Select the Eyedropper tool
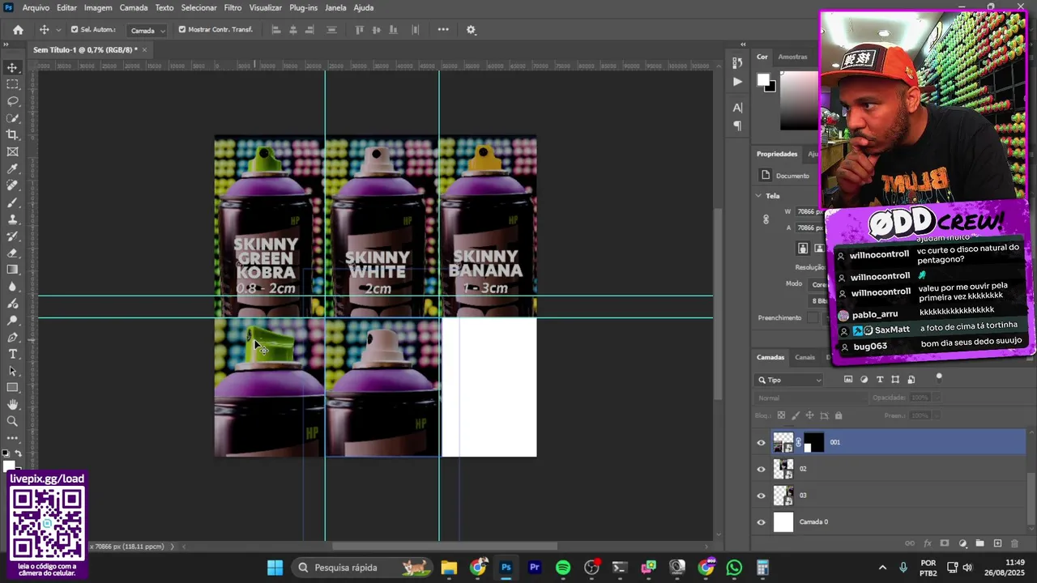 click(12, 168)
